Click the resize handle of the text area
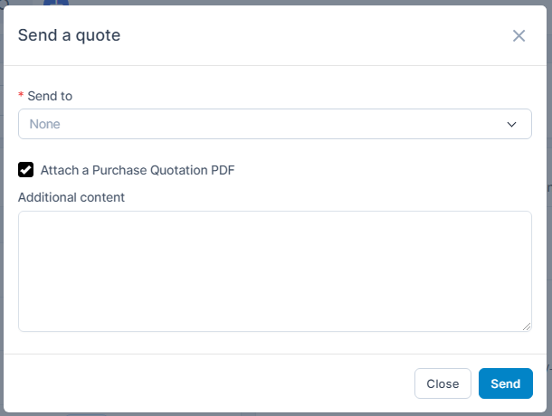This screenshot has height=416, width=552. click(x=527, y=326)
